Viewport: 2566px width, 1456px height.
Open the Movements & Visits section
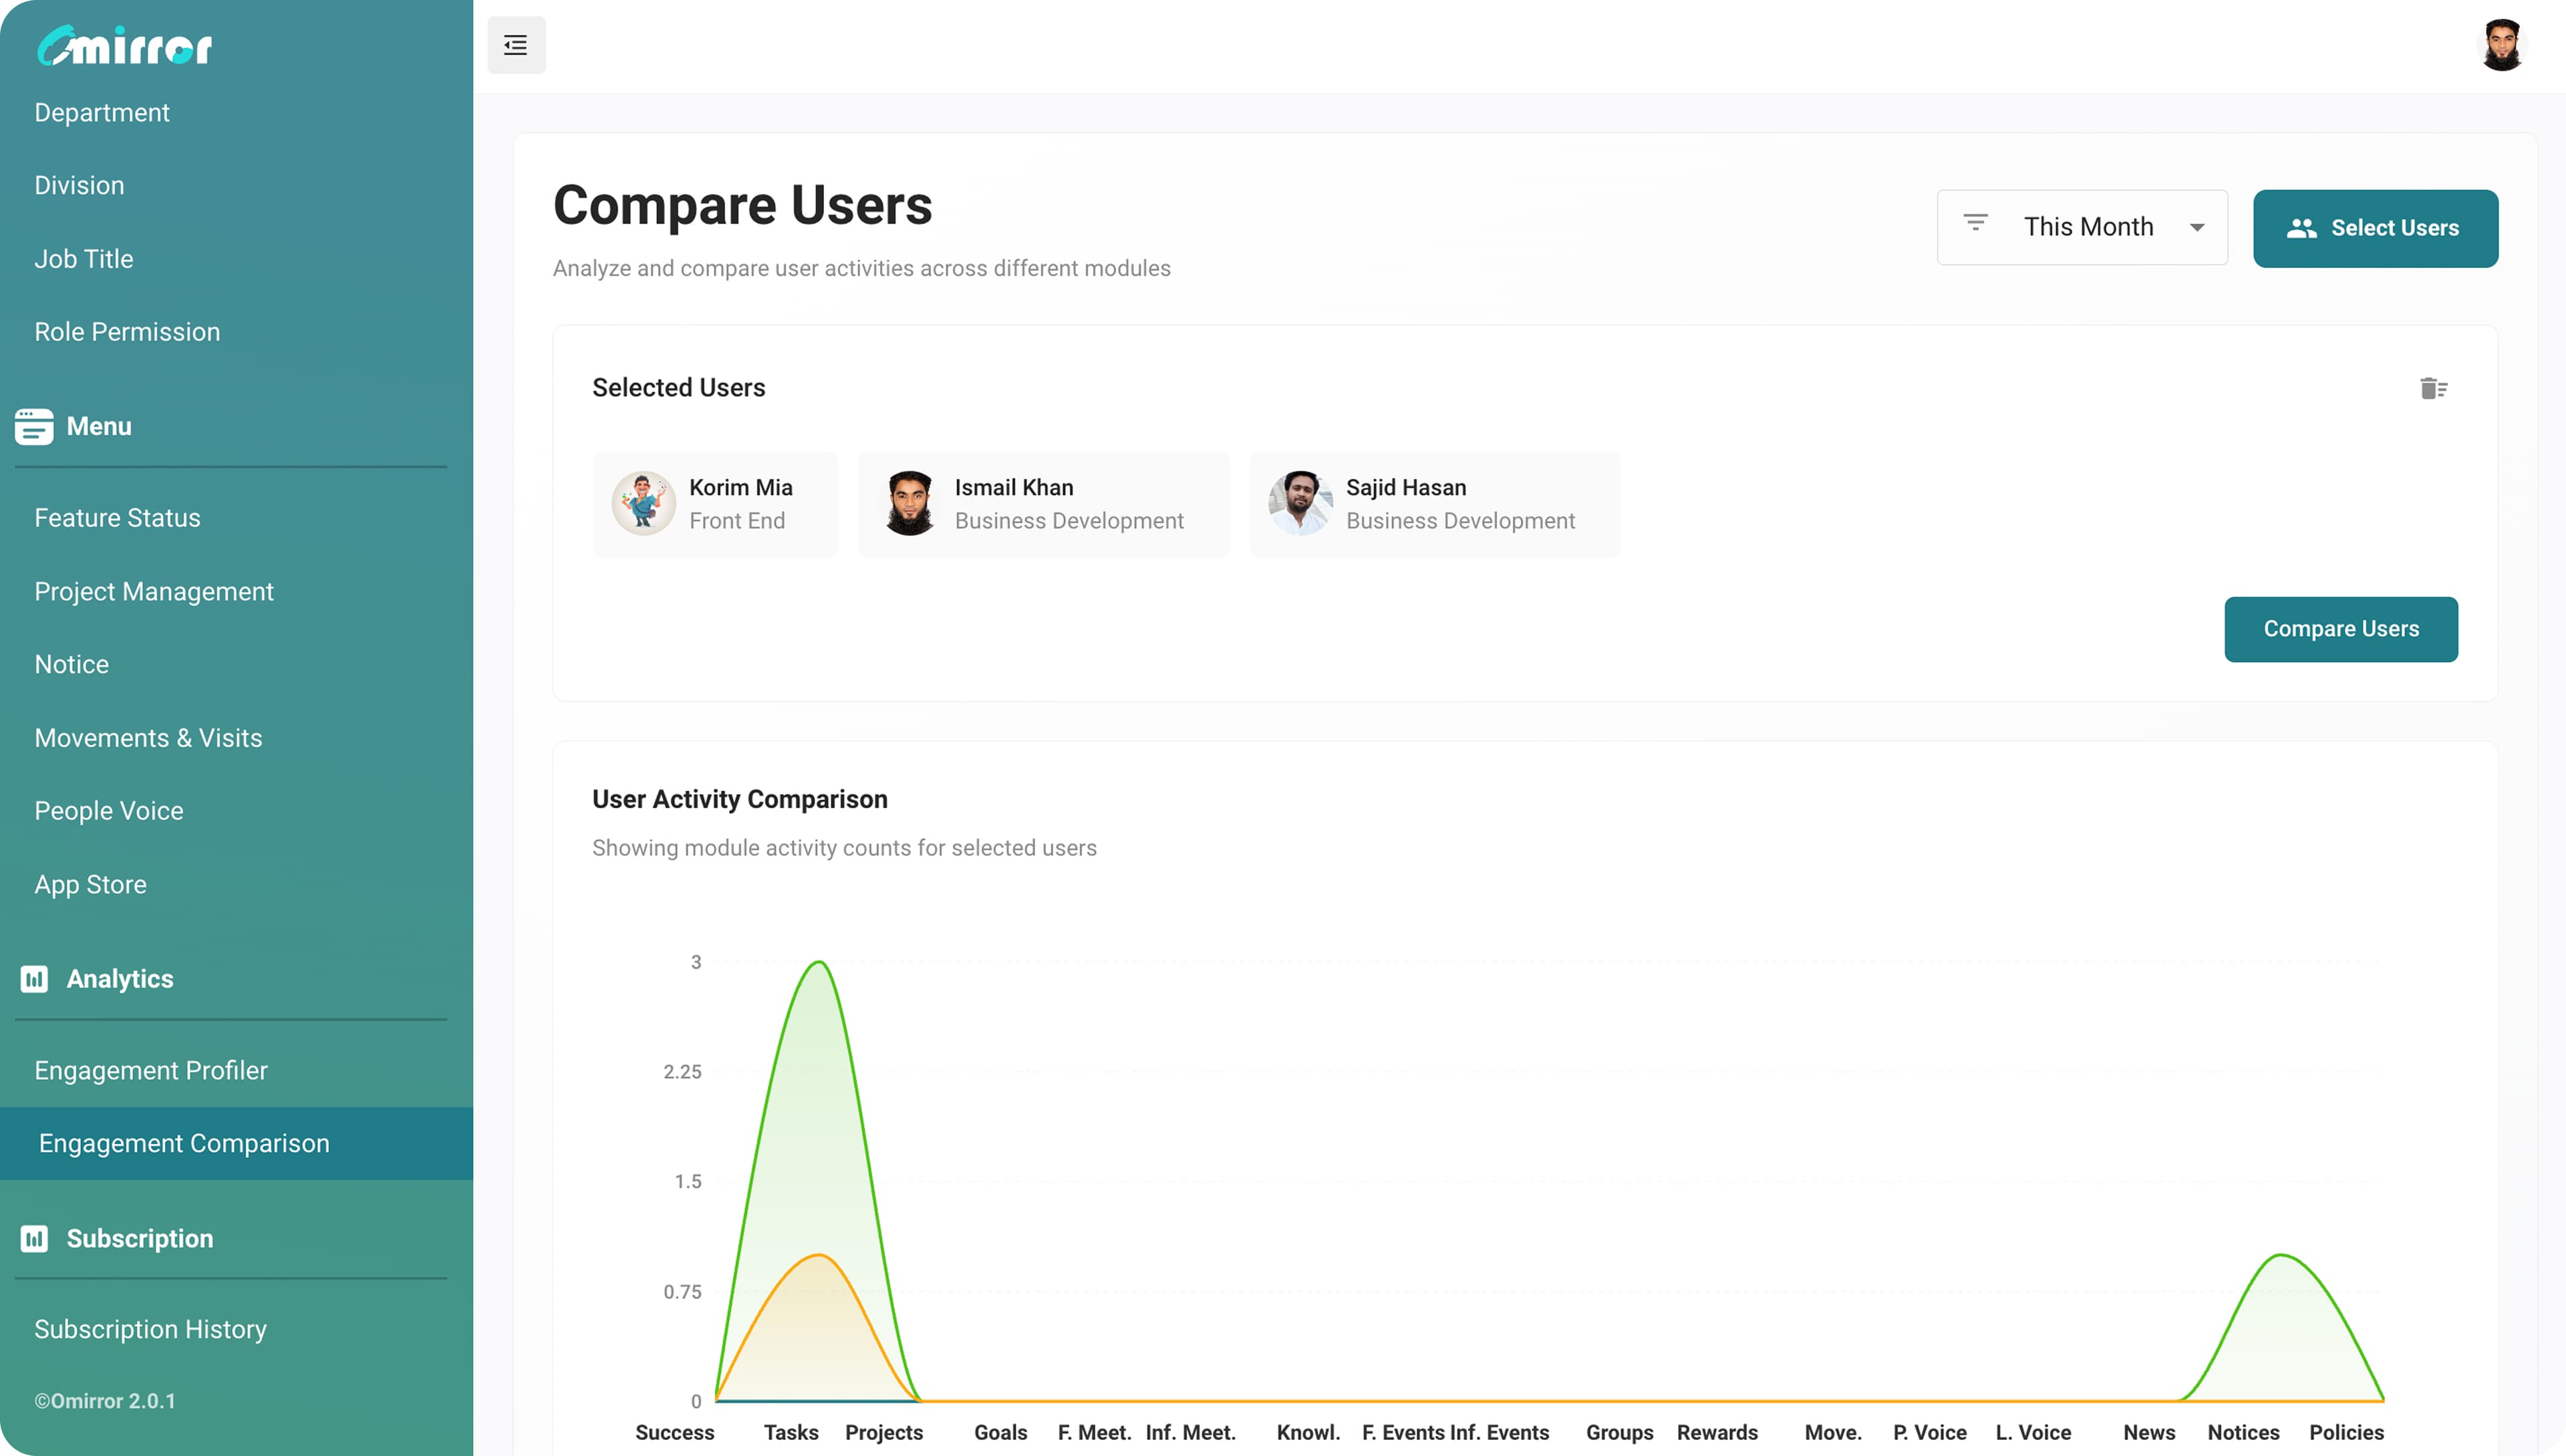(148, 737)
